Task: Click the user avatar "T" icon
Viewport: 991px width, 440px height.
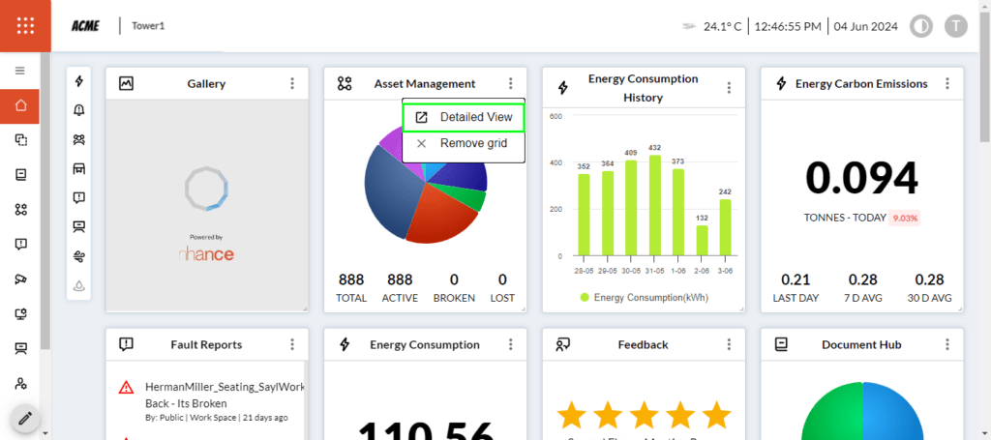Action: (955, 26)
